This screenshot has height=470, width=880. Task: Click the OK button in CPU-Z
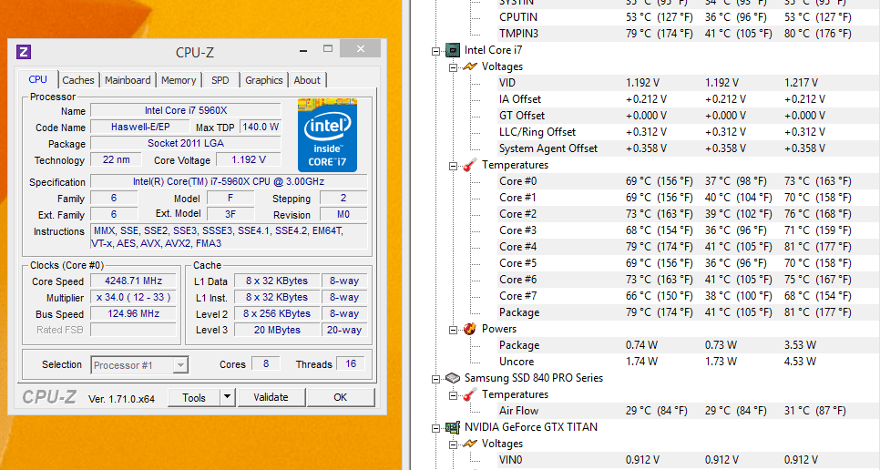click(x=340, y=397)
